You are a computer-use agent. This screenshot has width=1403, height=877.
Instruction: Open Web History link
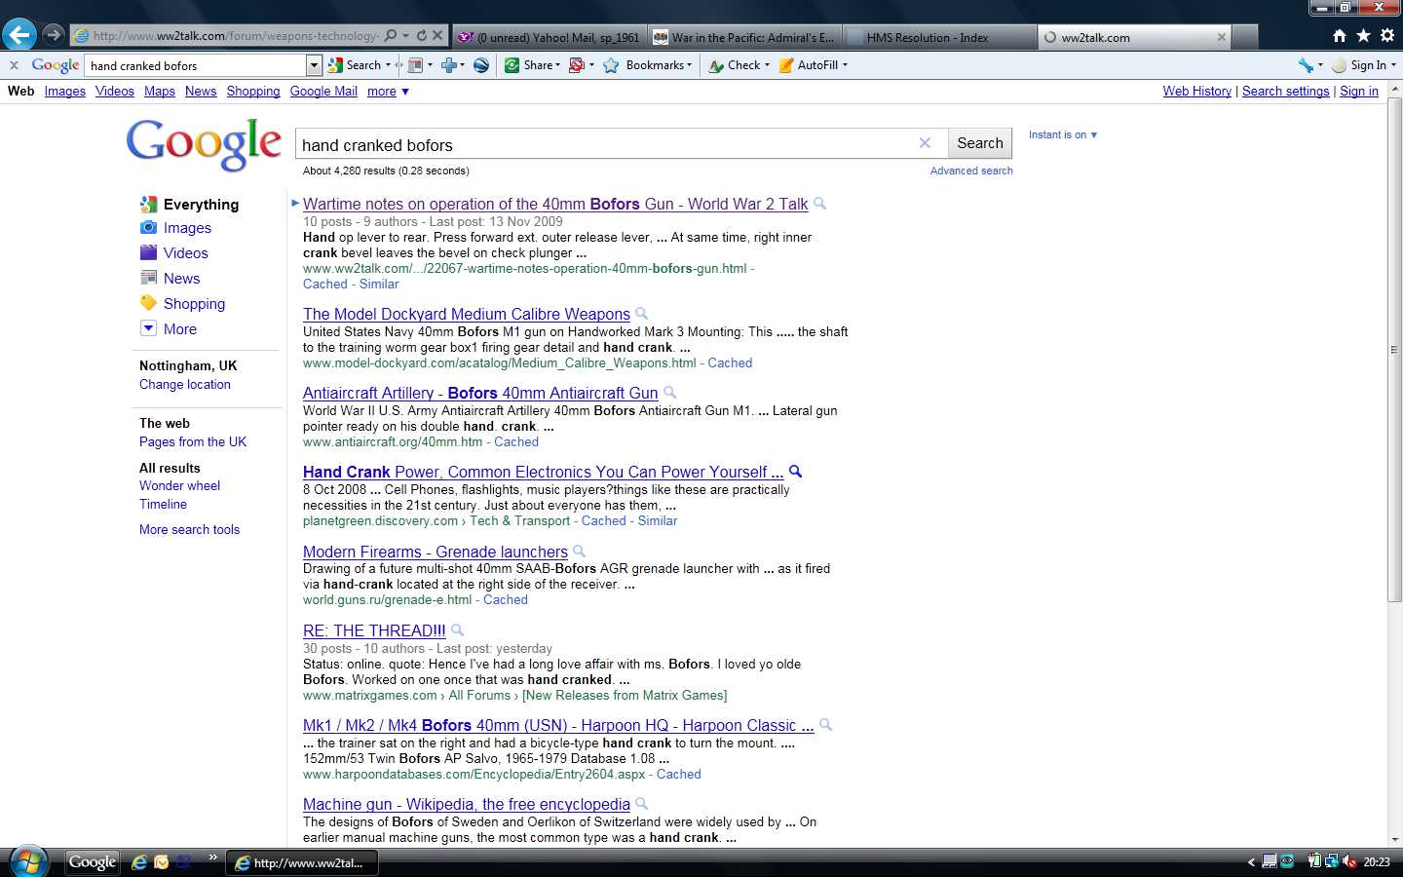tap(1197, 91)
